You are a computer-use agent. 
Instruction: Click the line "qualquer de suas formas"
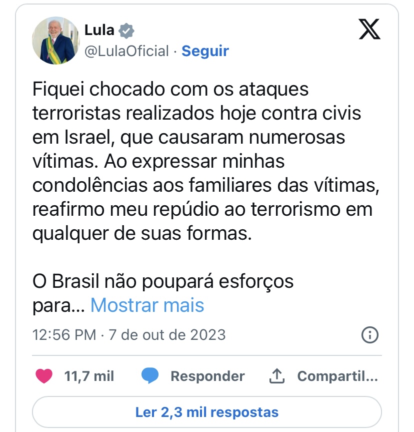coord(142,233)
